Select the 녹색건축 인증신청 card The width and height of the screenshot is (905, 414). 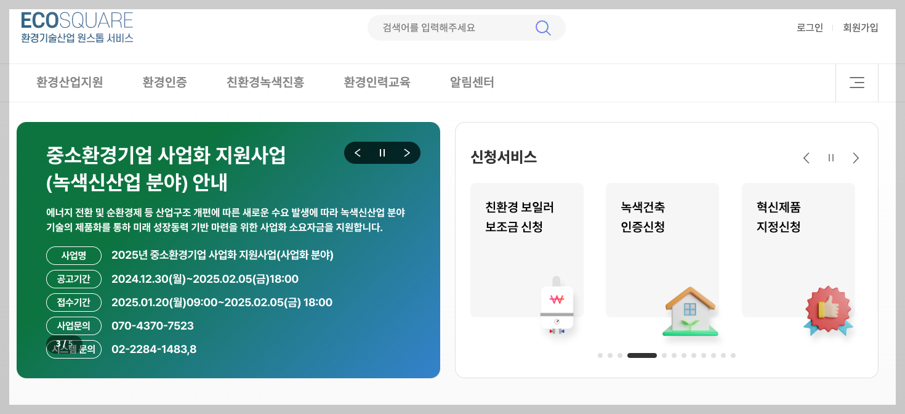[x=662, y=250]
